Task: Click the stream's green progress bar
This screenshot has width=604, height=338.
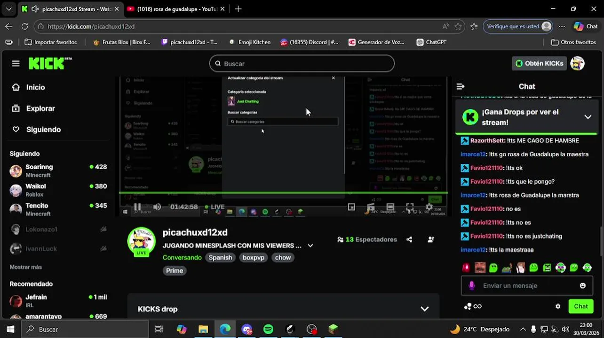Action: 283,192
